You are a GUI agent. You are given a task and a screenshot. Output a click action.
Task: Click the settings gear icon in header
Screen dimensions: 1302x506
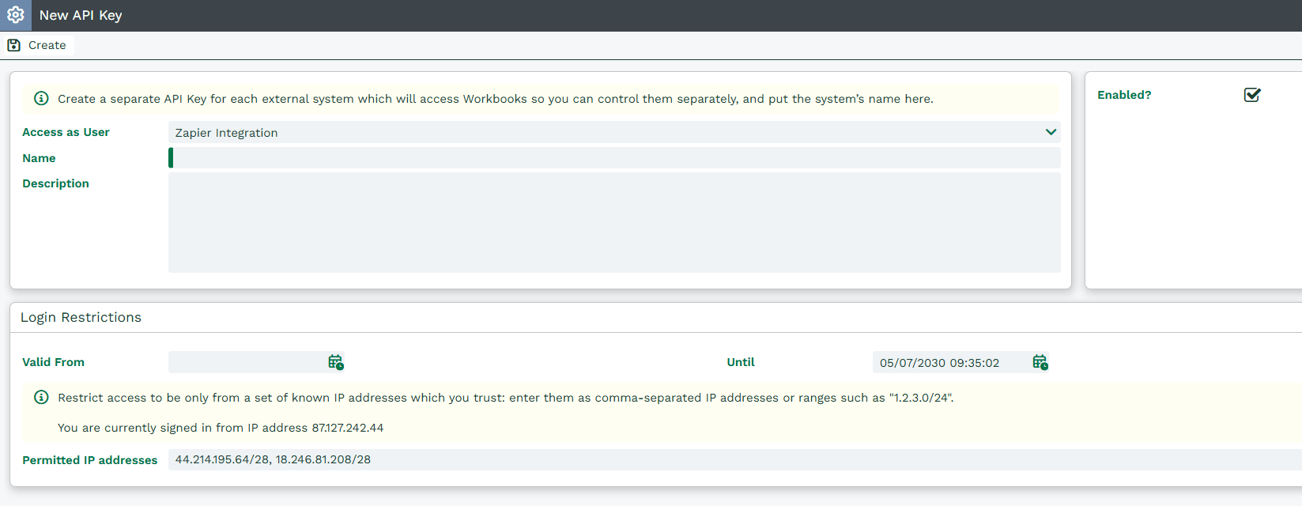tap(16, 15)
